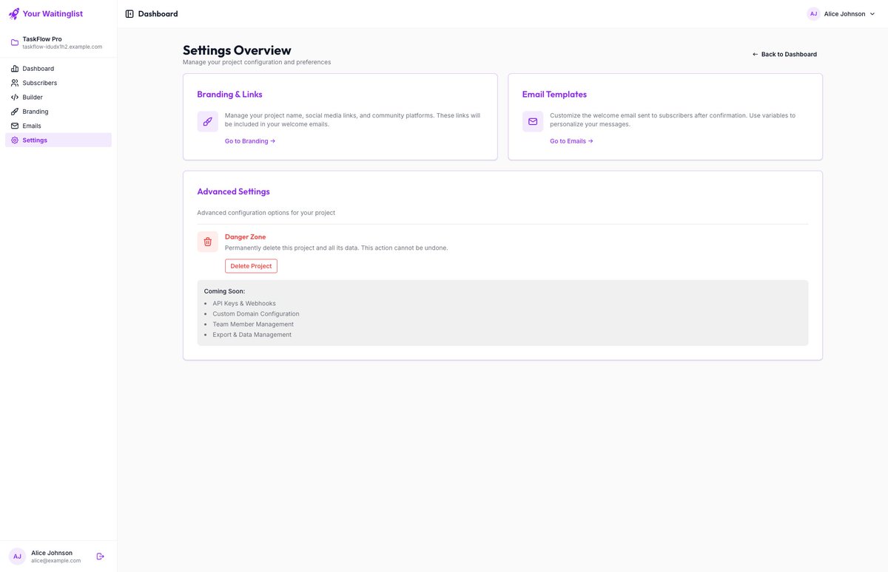
Task: Open Dashboard in the sidebar
Action: (x=58, y=69)
